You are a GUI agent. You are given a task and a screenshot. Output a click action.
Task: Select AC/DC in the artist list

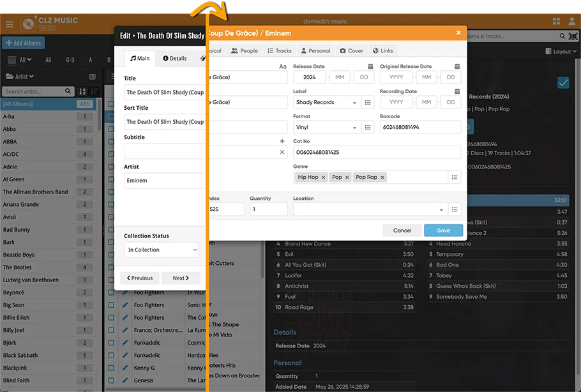(48, 154)
